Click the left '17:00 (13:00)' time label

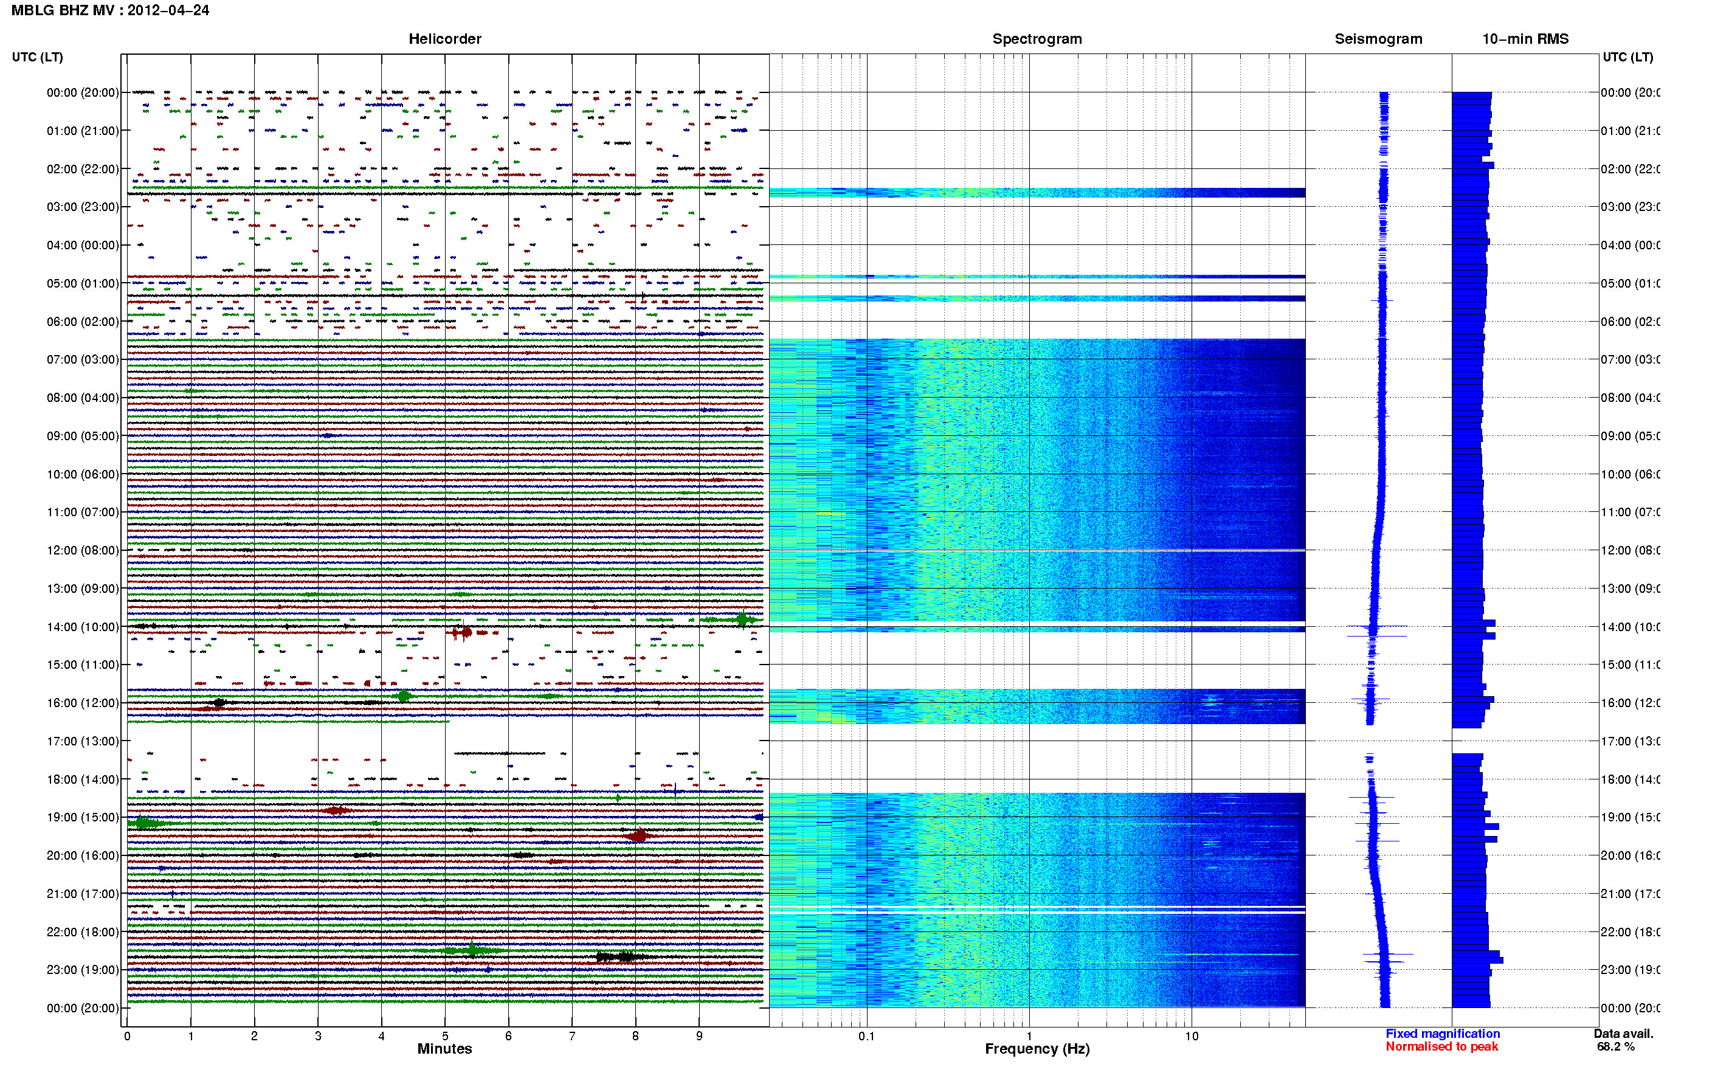83,741
